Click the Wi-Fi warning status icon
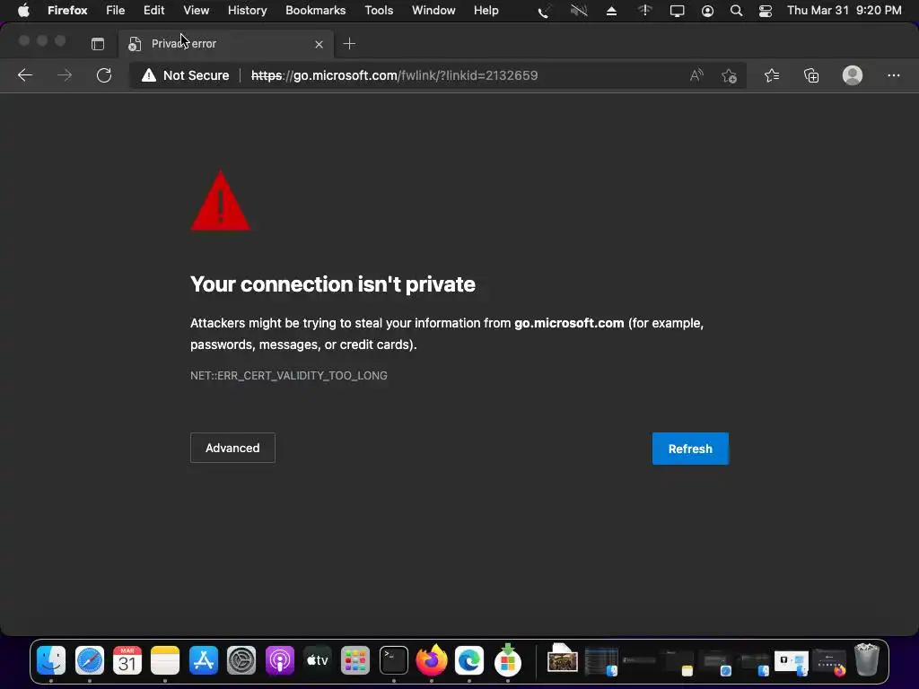919x689 pixels. [644, 11]
